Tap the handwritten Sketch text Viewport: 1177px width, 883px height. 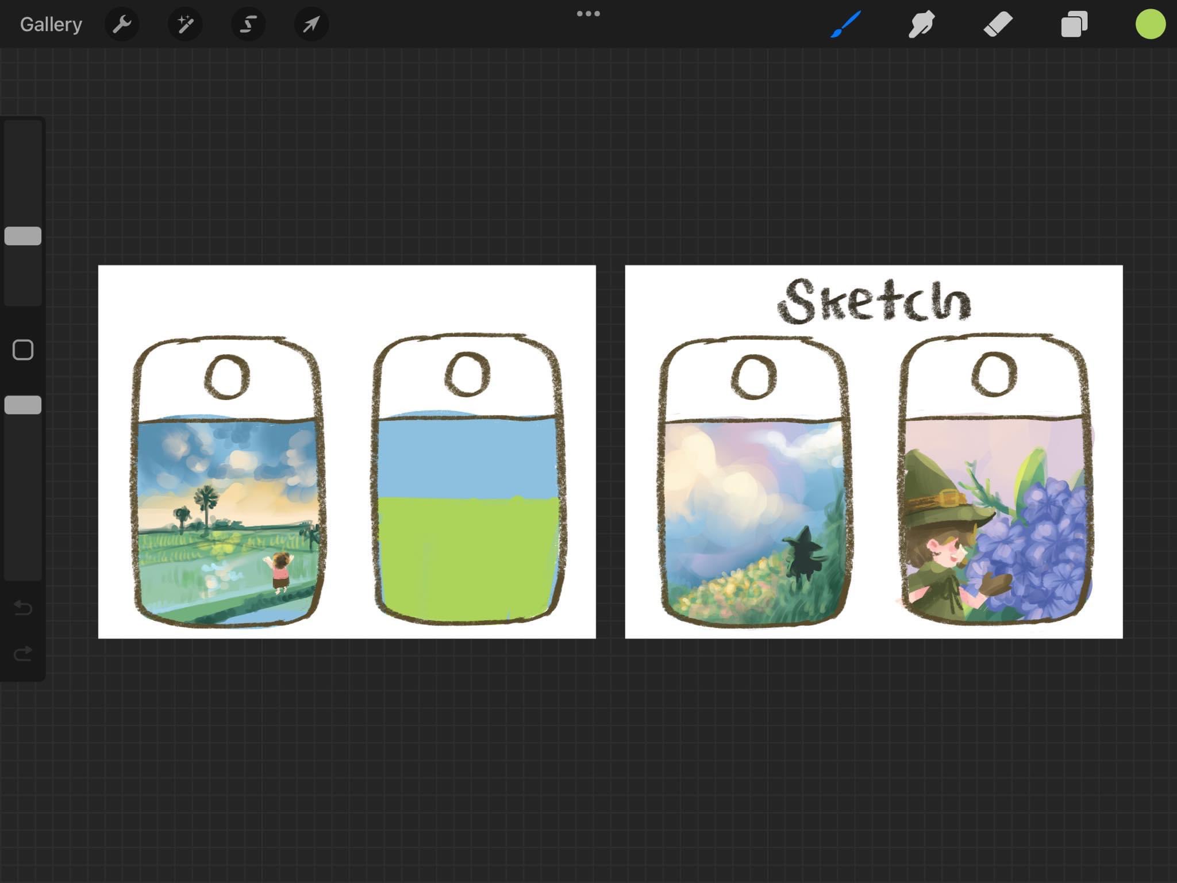pyautogui.click(x=874, y=301)
